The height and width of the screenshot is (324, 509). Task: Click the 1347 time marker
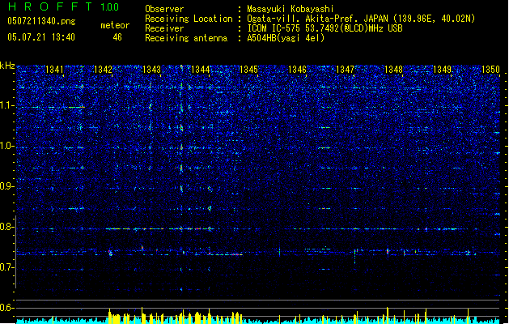(x=345, y=70)
